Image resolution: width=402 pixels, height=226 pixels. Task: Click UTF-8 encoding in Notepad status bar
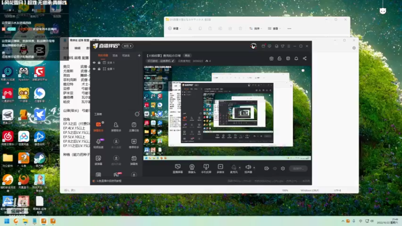[x=338, y=190]
